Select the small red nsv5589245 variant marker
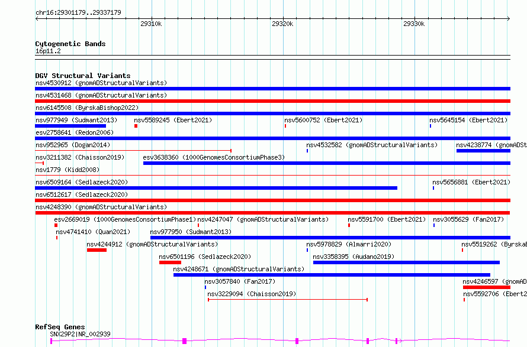This screenshot has width=527, height=347. (136, 126)
